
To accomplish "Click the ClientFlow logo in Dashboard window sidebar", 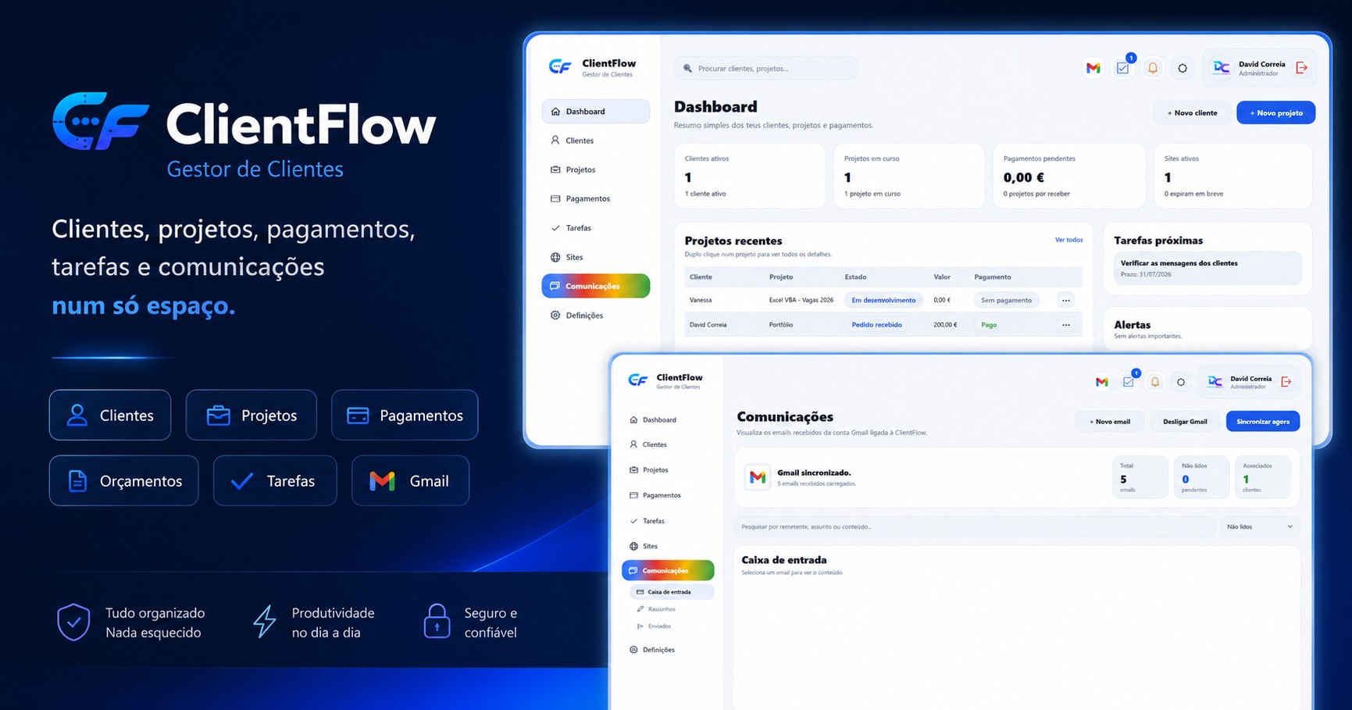I will pos(560,67).
